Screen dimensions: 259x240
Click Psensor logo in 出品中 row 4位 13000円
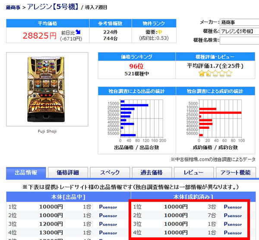(108, 233)
